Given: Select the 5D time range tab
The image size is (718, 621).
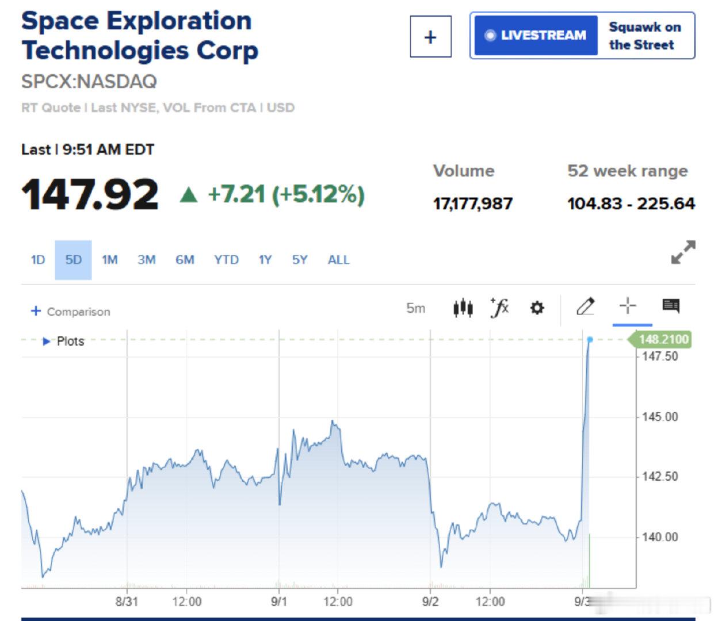Looking at the screenshot, I should click(73, 260).
